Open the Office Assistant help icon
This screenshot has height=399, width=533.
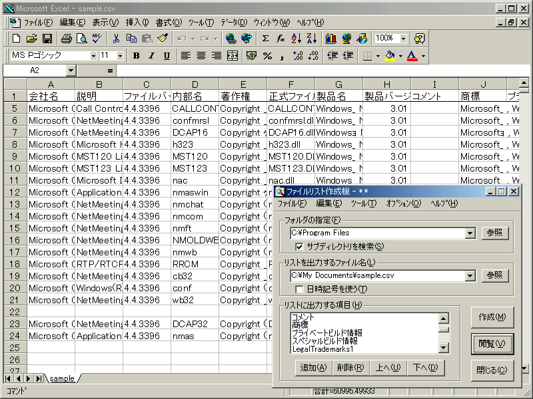click(x=420, y=39)
